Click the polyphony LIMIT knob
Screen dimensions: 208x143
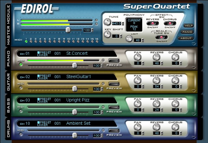click(129, 39)
